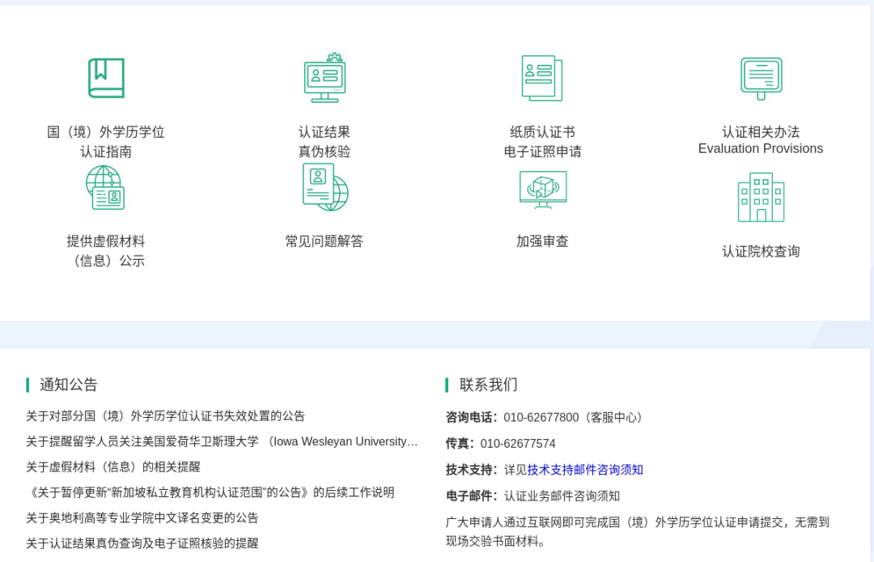This screenshot has width=874, height=562.
Task: Click the 通知公告 section heading
Action: pos(69,385)
